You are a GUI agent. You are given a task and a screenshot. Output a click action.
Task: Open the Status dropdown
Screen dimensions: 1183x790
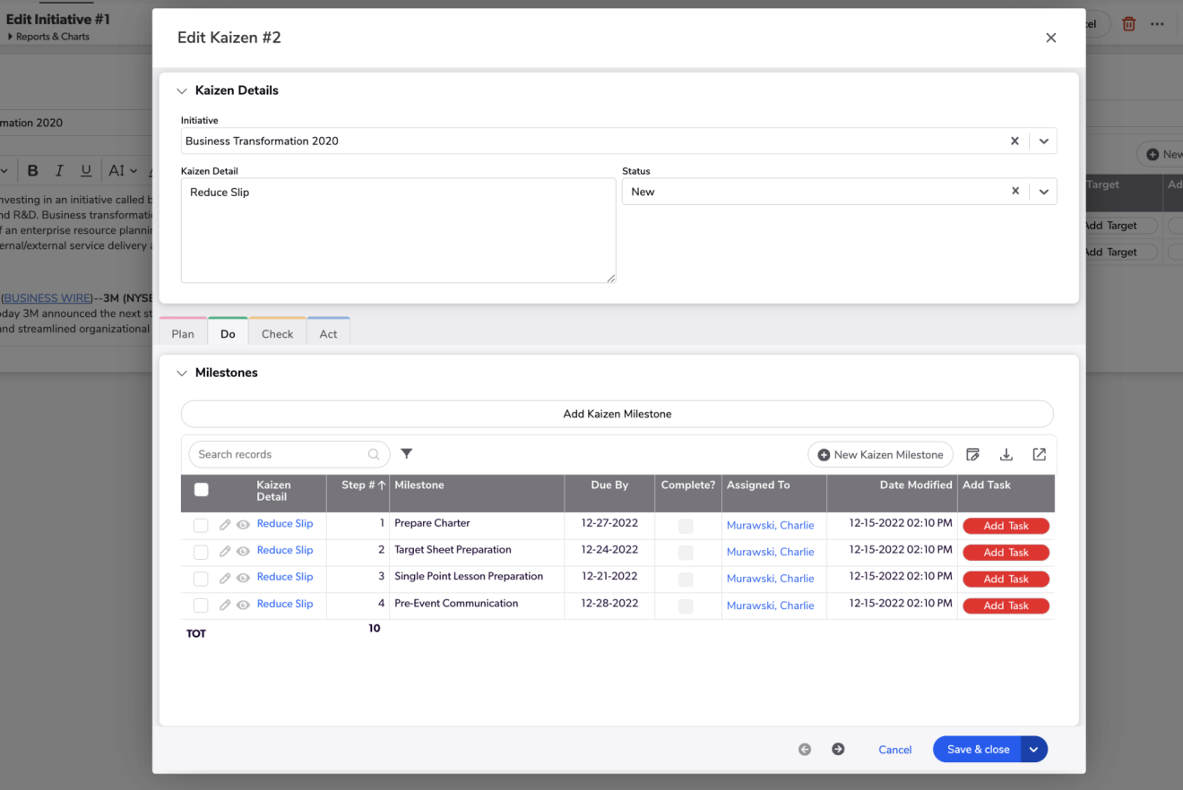(1043, 191)
